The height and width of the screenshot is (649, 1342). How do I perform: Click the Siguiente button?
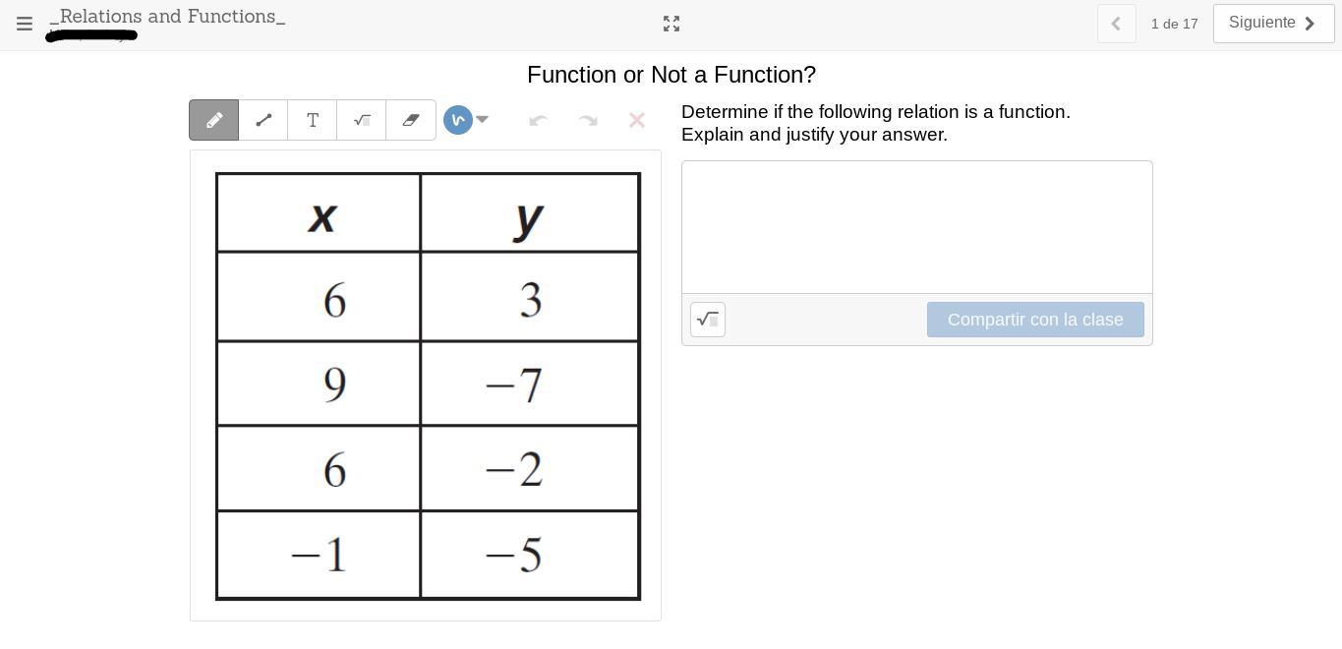coord(1273,24)
